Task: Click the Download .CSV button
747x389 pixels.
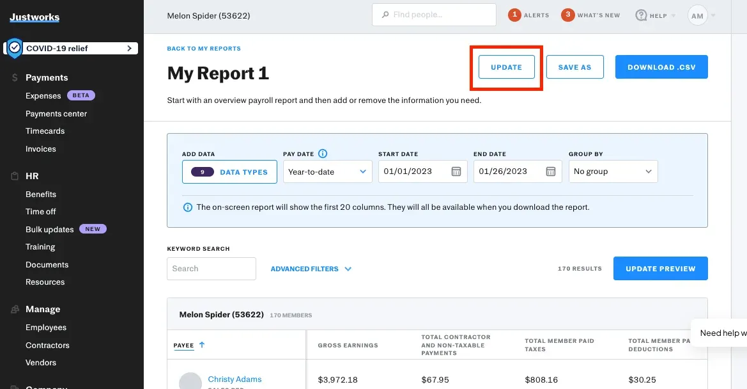Action: pyautogui.click(x=661, y=66)
